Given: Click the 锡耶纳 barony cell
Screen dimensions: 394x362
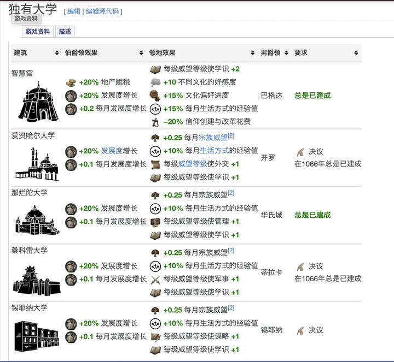Looking at the screenshot, I should [271, 330].
